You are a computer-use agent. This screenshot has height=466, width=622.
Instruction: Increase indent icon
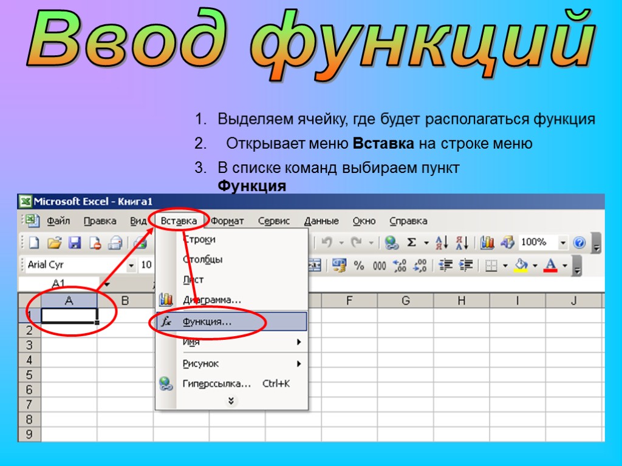466,265
